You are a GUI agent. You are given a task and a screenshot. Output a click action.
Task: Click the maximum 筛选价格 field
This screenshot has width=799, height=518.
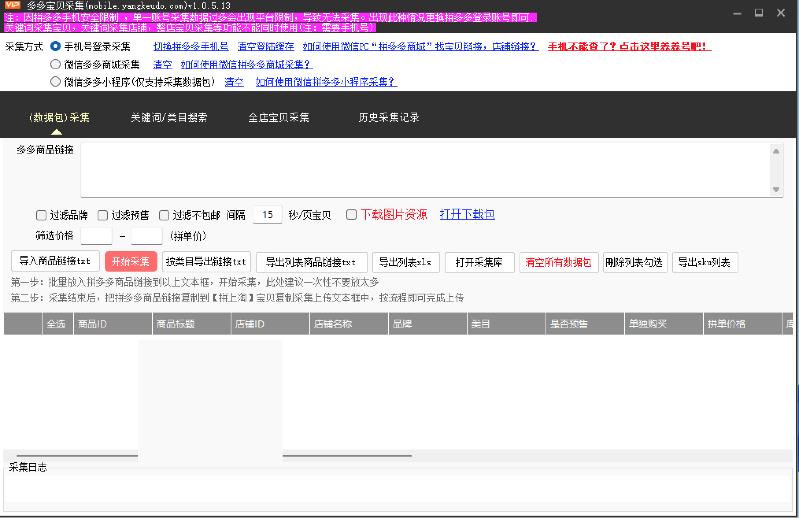click(147, 236)
